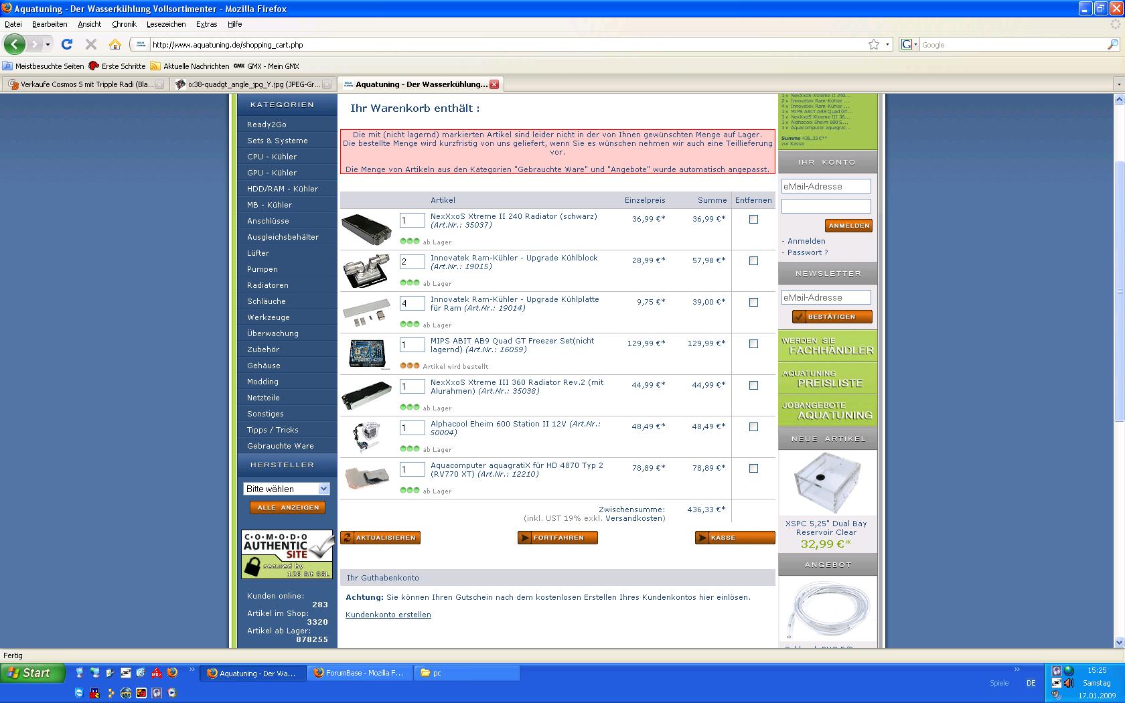Close the Aquatuning tab with its X
Image resolution: width=1125 pixels, height=703 pixels.
pyautogui.click(x=494, y=84)
